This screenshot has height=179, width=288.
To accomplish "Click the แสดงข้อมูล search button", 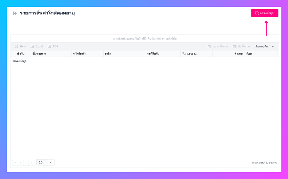I will pyautogui.click(x=265, y=13).
